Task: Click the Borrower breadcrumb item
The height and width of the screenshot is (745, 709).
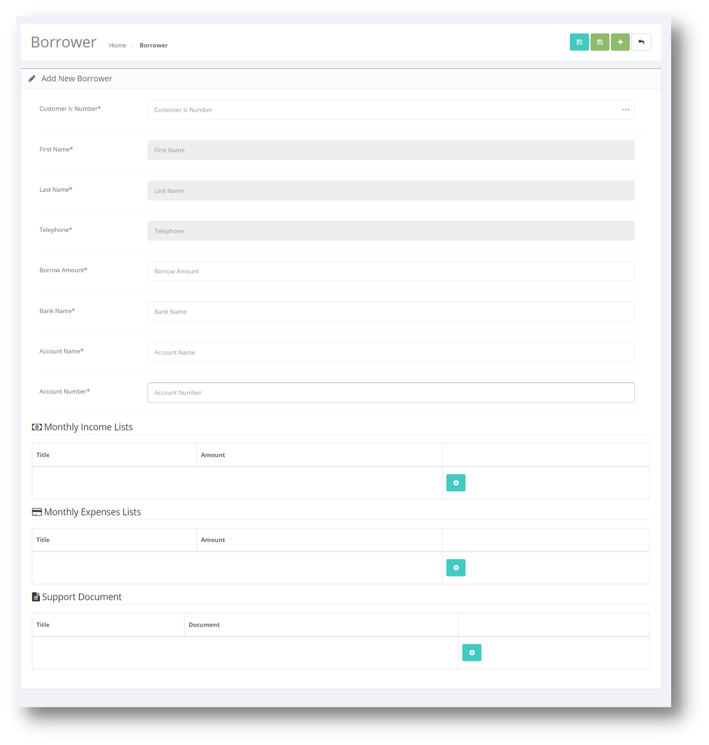Action: [x=153, y=45]
